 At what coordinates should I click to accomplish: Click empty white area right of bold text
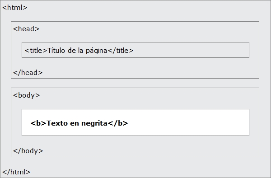(188, 122)
